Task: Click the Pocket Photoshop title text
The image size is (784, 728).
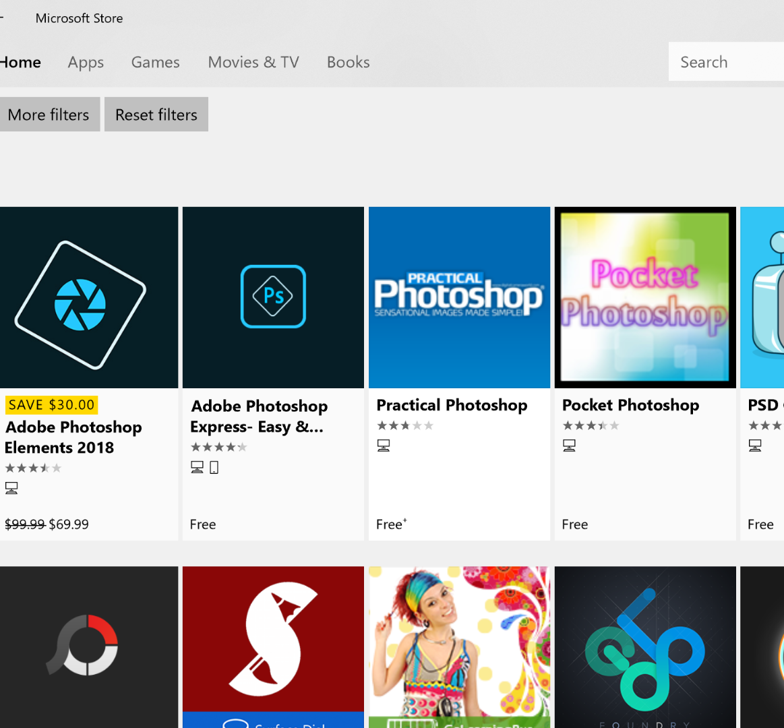Action: point(630,405)
